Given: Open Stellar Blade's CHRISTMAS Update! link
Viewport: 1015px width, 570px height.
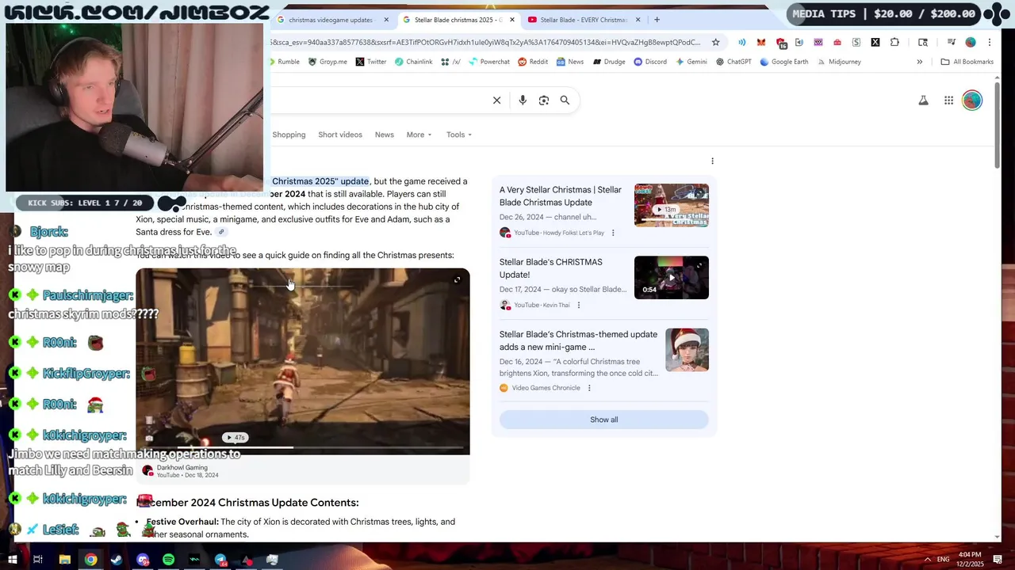Looking at the screenshot, I should click(550, 268).
